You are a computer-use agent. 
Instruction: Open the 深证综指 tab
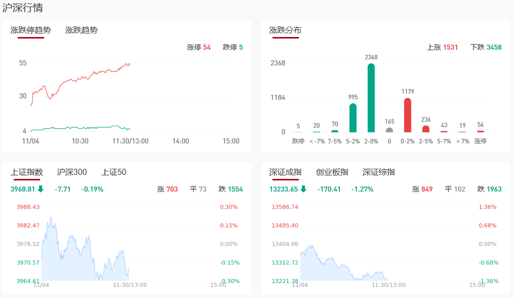pyautogui.click(x=379, y=172)
